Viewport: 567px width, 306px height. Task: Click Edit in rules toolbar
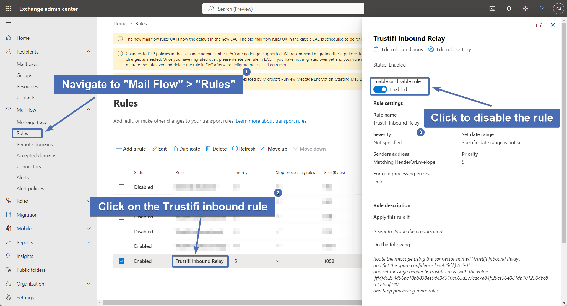(159, 149)
